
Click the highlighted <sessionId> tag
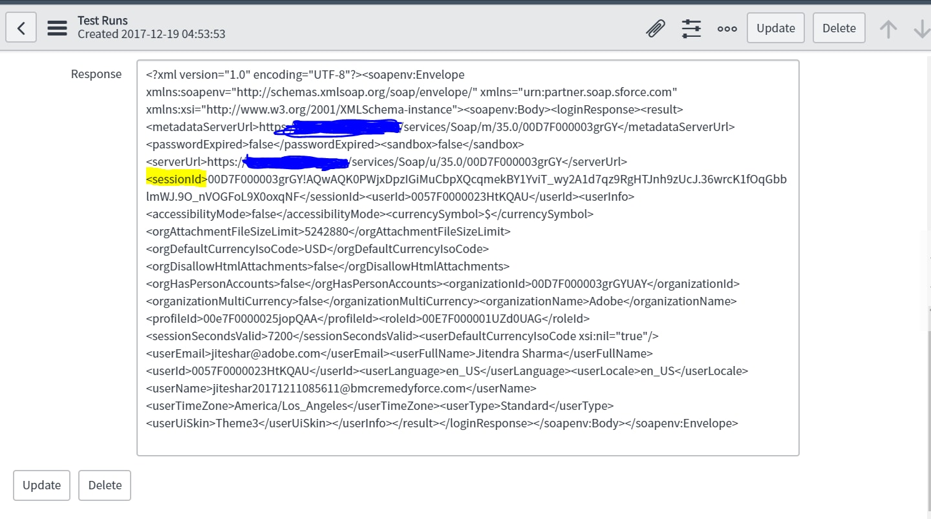click(177, 179)
